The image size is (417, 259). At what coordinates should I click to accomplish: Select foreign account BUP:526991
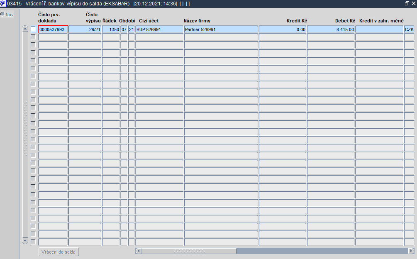(159, 29)
